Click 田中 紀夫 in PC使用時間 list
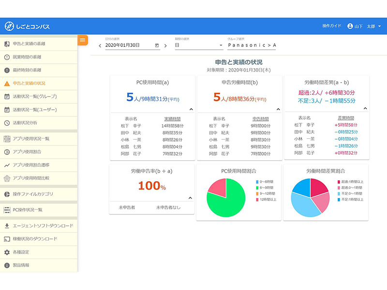The height and width of the screenshot is (290, 387). 131,133
